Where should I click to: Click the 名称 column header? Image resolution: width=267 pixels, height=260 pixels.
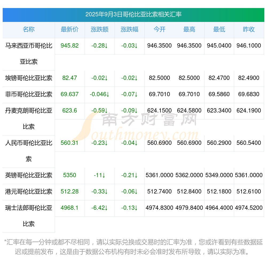[x=29, y=29]
